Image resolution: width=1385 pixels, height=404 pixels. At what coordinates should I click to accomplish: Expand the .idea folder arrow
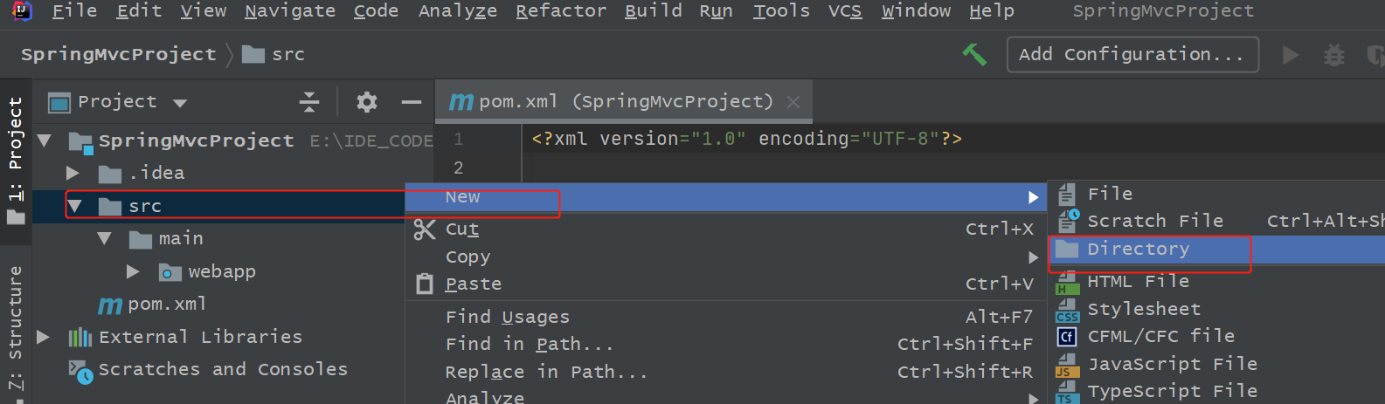click(73, 174)
